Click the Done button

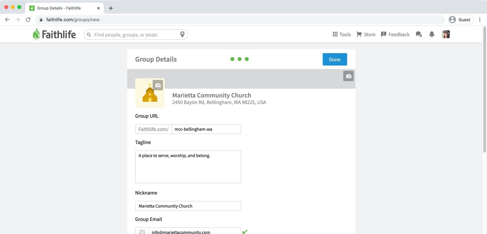click(335, 59)
